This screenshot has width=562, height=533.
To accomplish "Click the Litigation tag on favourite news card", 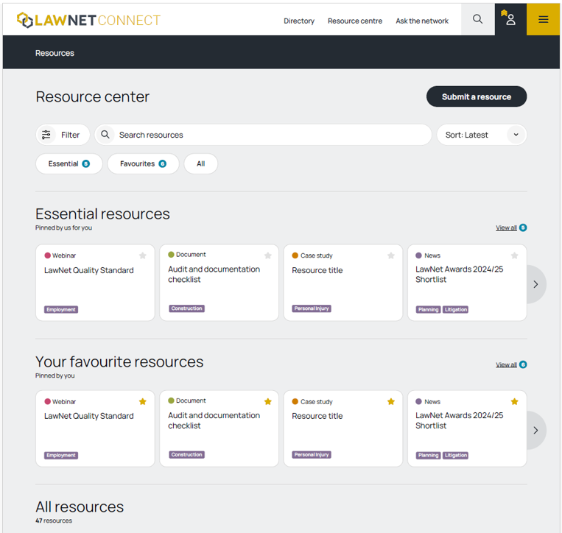I will tap(455, 455).
